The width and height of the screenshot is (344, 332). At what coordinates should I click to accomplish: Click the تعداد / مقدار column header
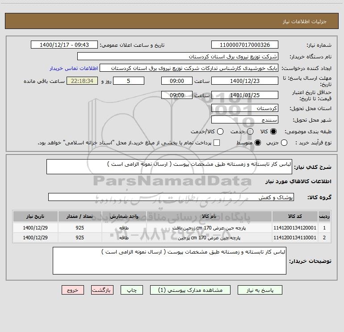coord(80,217)
